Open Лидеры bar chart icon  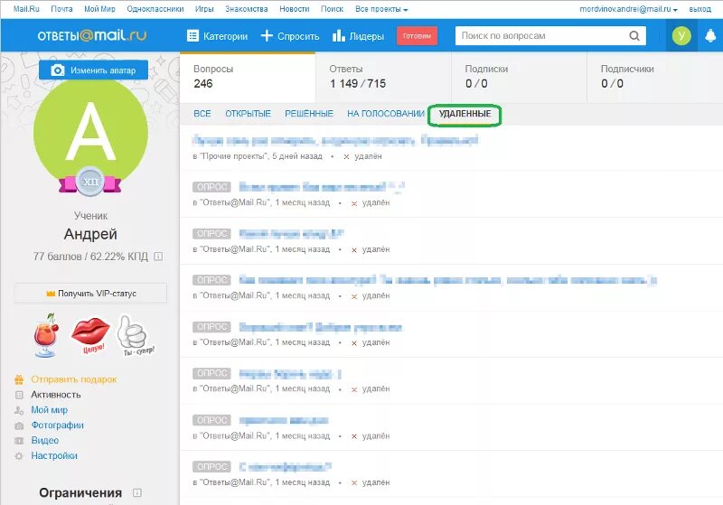point(338,35)
